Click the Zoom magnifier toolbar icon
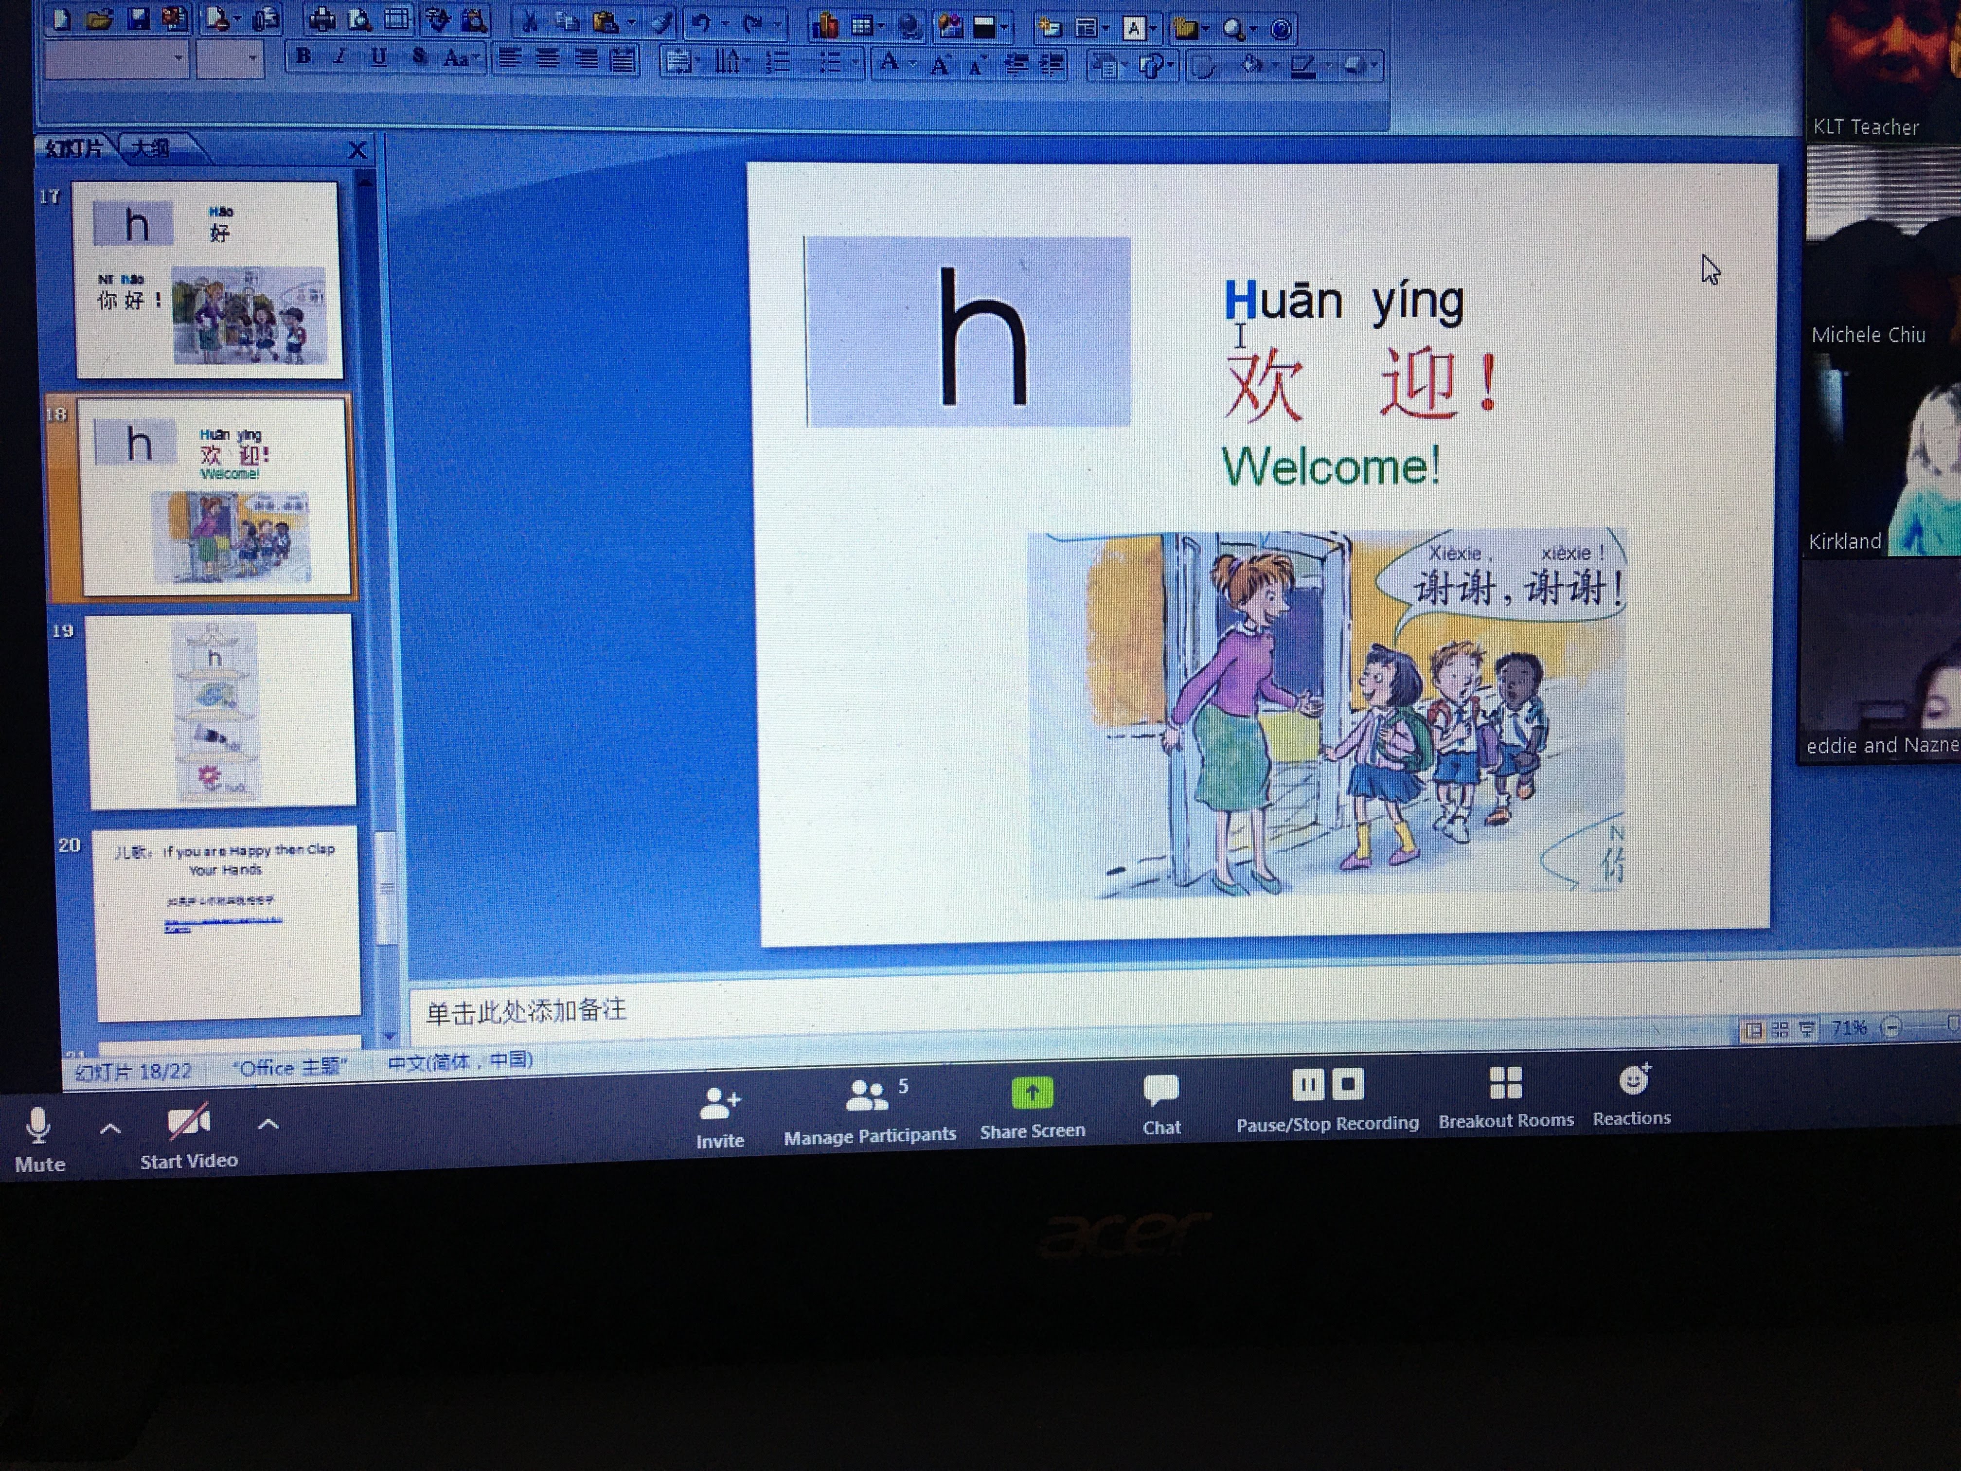The image size is (1961, 1471). coord(1233,29)
